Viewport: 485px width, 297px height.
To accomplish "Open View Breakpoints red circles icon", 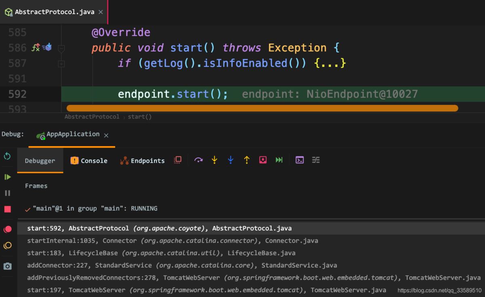I will click(8, 229).
